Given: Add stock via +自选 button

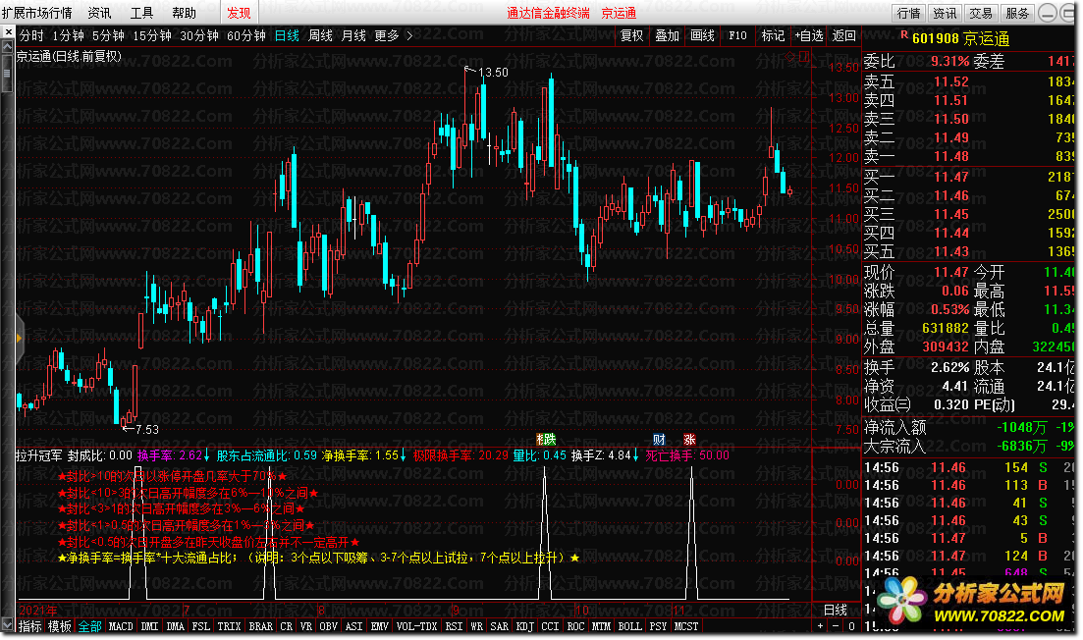Looking at the screenshot, I should pyautogui.click(x=809, y=35).
